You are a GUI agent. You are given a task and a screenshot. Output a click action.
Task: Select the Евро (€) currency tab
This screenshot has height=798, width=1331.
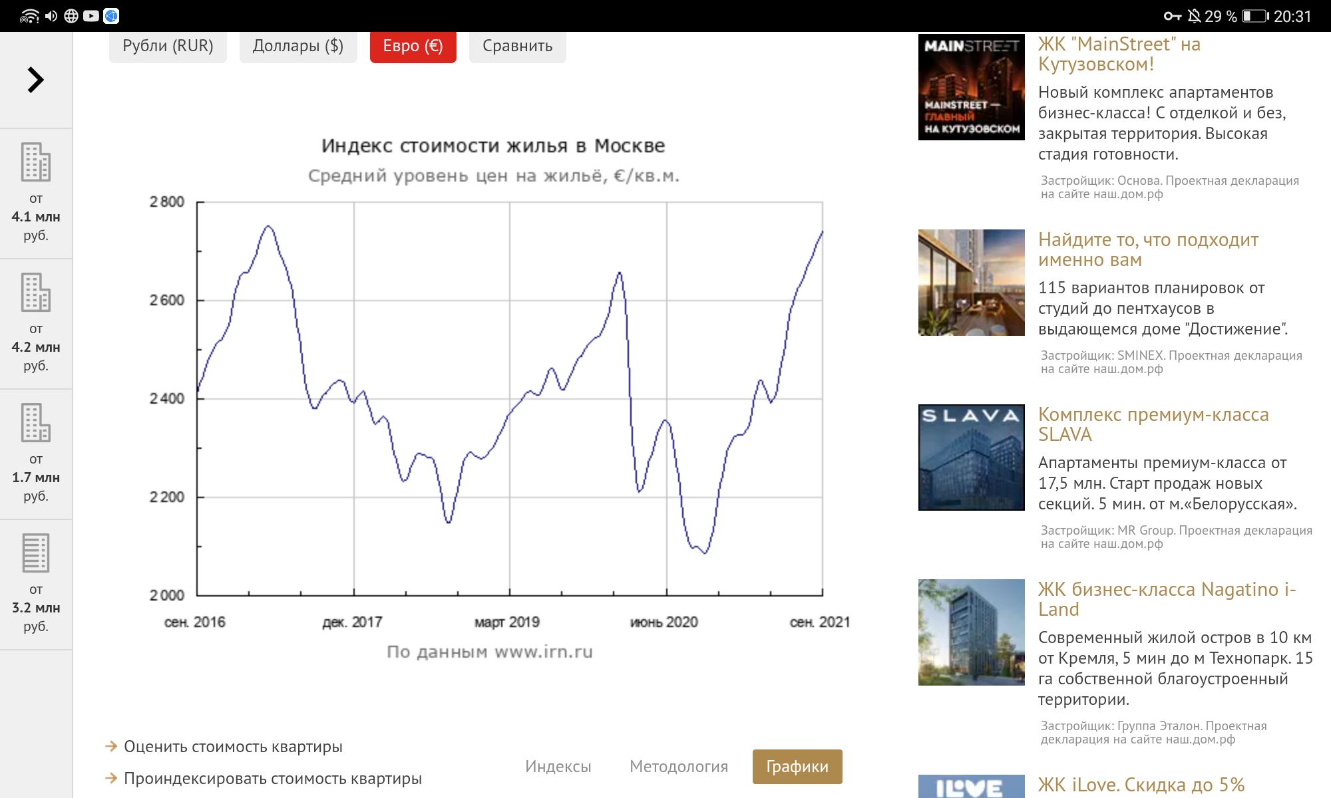[x=413, y=46]
